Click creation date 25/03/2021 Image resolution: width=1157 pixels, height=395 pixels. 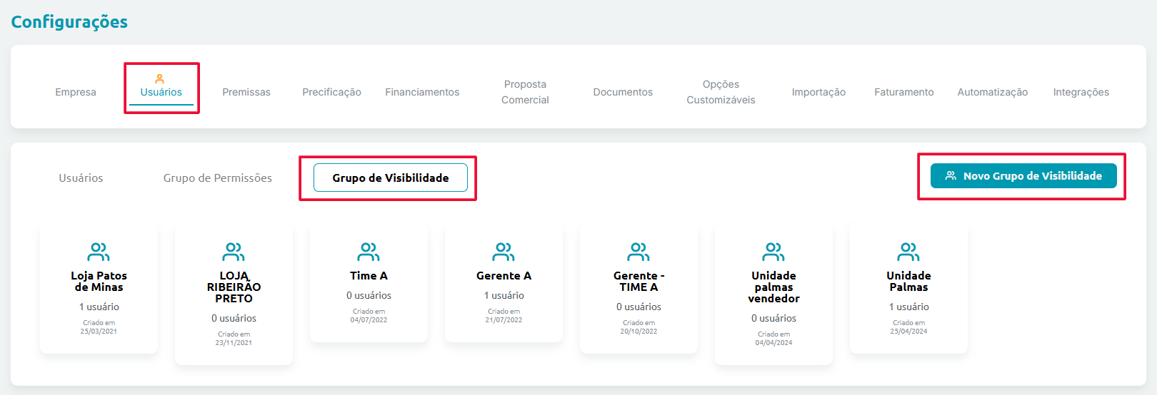click(x=99, y=331)
